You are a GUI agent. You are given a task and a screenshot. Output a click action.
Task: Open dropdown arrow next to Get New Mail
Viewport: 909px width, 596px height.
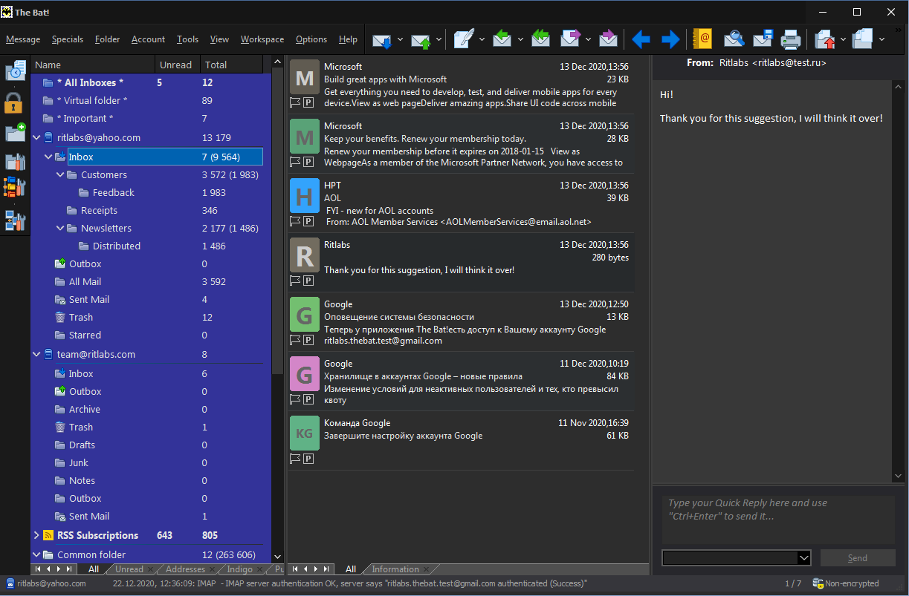(400, 39)
